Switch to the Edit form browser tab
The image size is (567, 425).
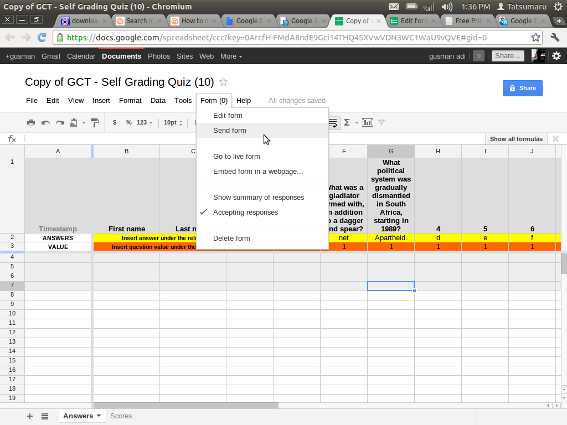[x=414, y=21]
